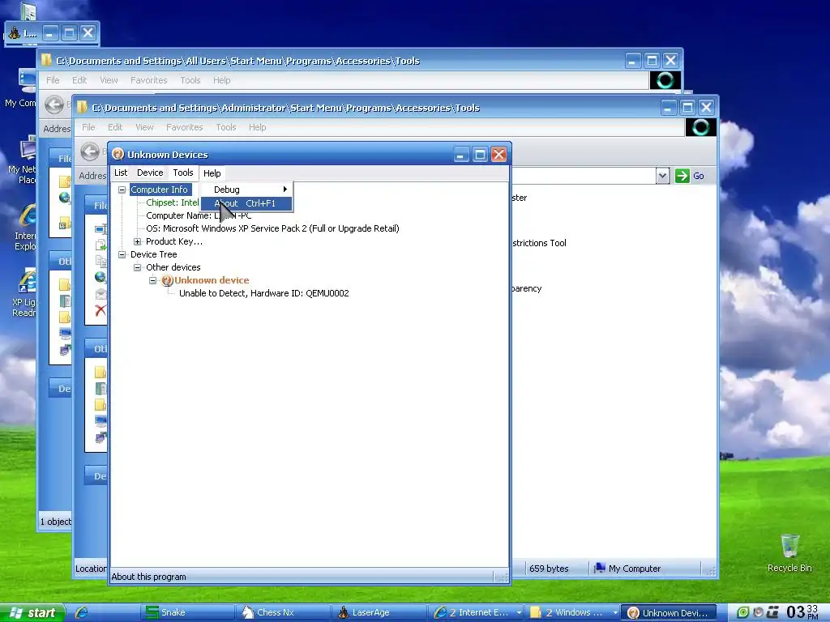
Task: Select the orange Unknown device entry
Action: (212, 280)
